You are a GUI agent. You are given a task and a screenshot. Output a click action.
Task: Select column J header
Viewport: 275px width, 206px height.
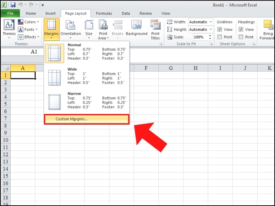[245, 68]
